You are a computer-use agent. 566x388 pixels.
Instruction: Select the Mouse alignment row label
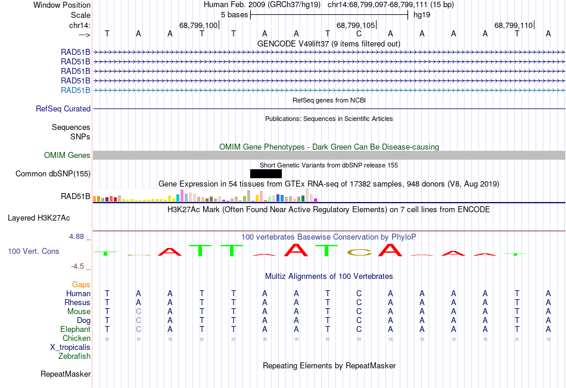pyautogui.click(x=79, y=311)
